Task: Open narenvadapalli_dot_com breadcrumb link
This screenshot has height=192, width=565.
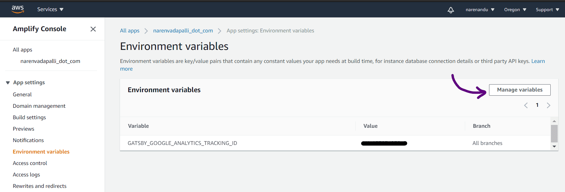Action: pyautogui.click(x=183, y=31)
